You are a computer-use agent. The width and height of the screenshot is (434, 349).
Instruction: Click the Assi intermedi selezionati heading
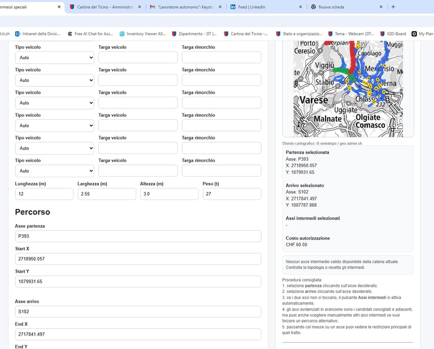tap(313, 218)
